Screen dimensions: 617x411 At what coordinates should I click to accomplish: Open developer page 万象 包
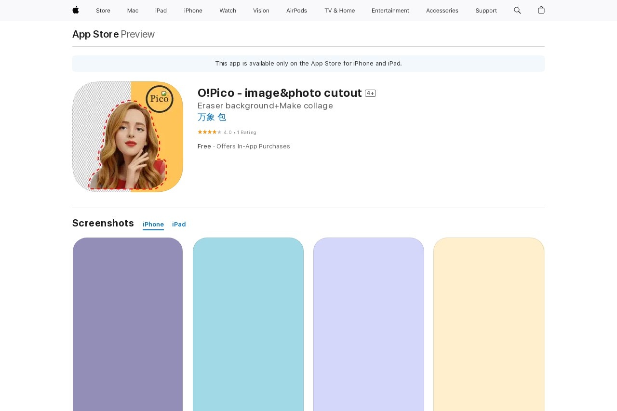pos(212,117)
